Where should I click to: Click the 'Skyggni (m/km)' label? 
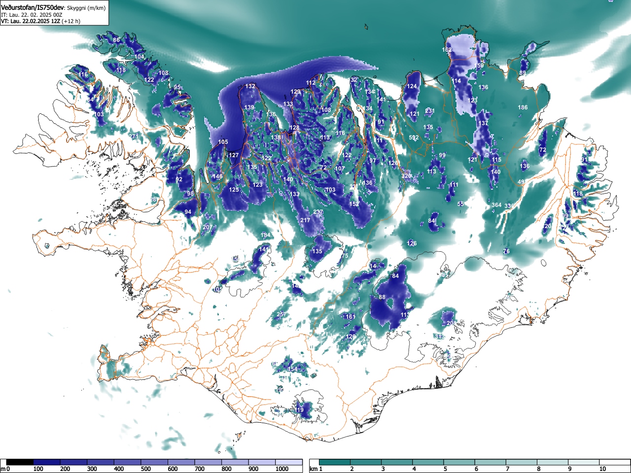pos(86,8)
